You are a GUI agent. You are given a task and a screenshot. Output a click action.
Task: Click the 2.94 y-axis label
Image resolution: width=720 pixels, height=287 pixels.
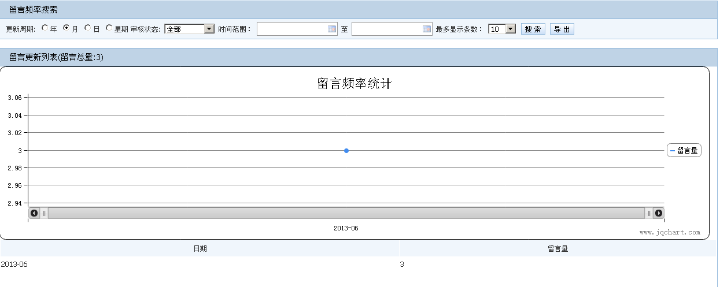[x=14, y=203]
